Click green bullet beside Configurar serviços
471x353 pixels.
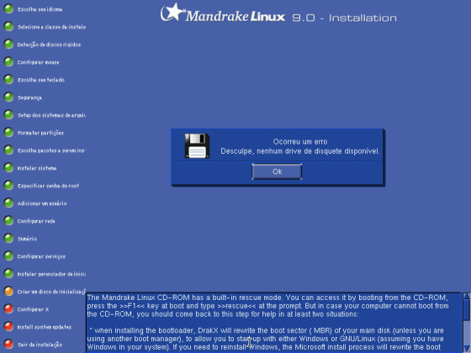coord(8,256)
